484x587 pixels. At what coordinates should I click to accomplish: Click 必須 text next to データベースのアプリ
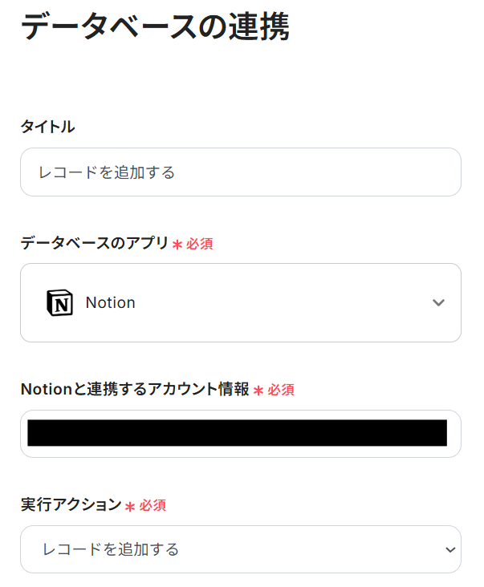200,244
